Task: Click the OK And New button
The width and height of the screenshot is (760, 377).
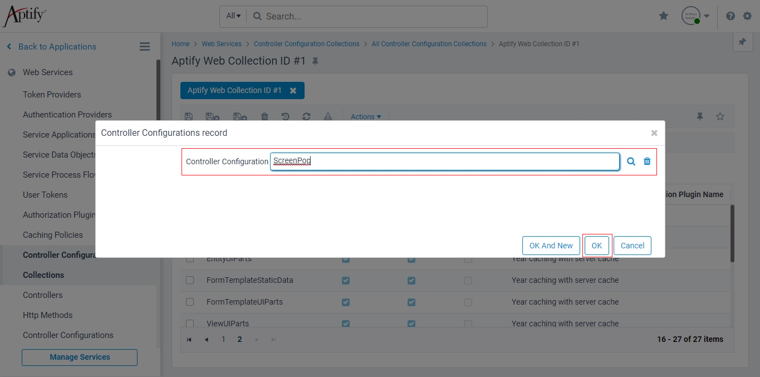Action: coord(551,246)
